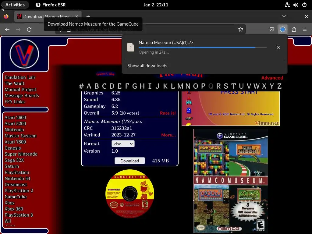Screen dimensions: 312x234
Task: Go to Emulation Lair
Action: (20, 77)
